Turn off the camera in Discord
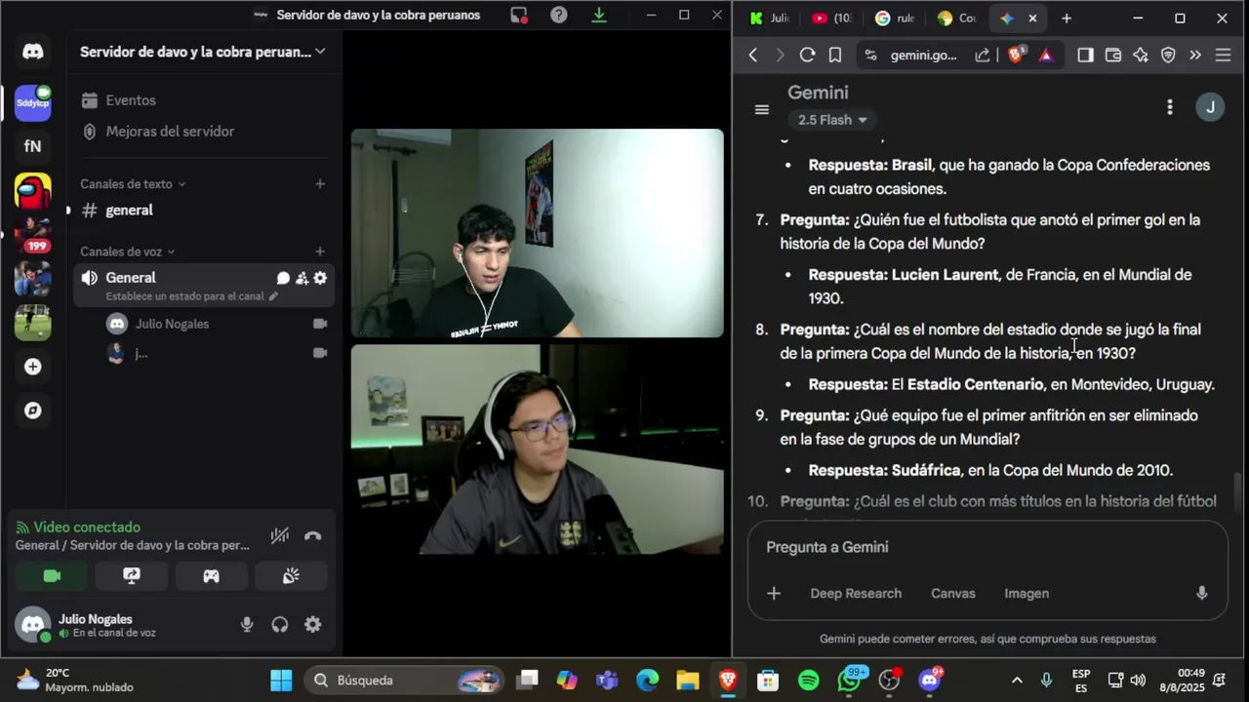 [52, 576]
